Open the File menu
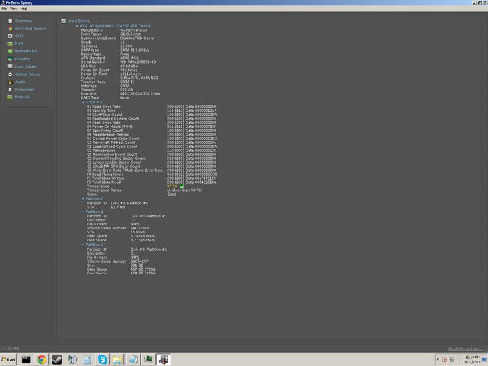The height and width of the screenshot is (366, 488). [4, 9]
